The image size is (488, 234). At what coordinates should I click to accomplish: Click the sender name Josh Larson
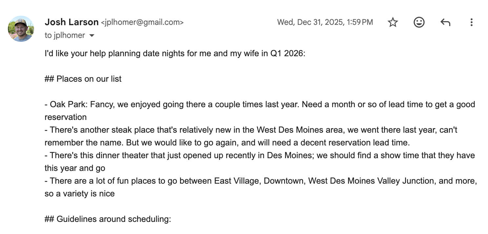(x=71, y=22)
